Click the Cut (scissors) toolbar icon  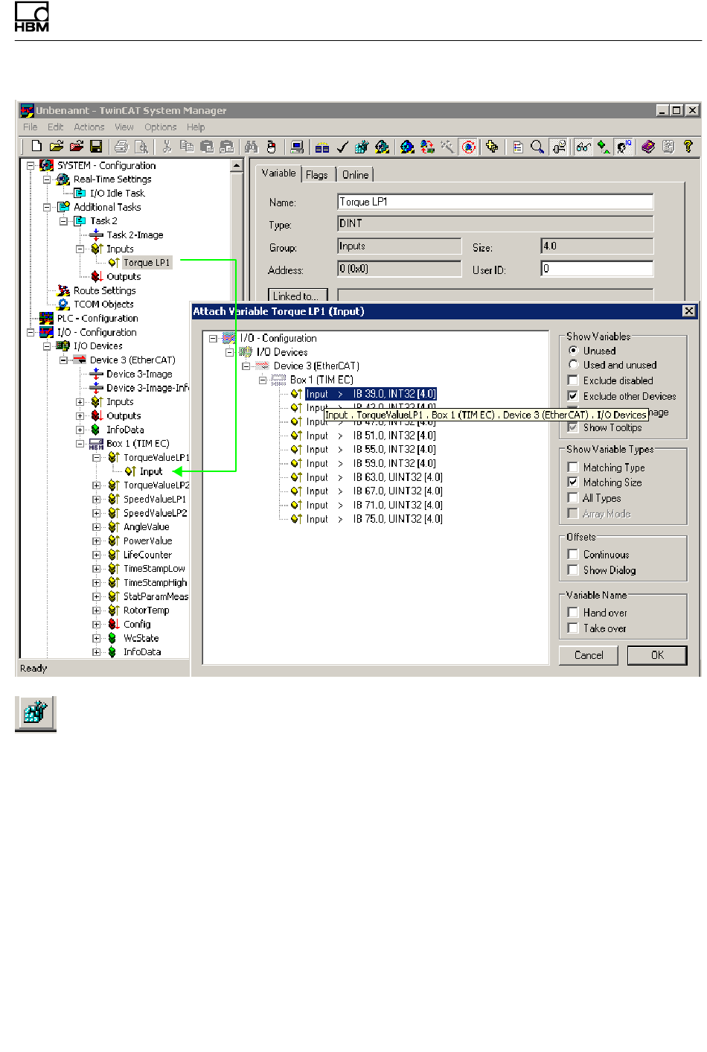point(167,147)
